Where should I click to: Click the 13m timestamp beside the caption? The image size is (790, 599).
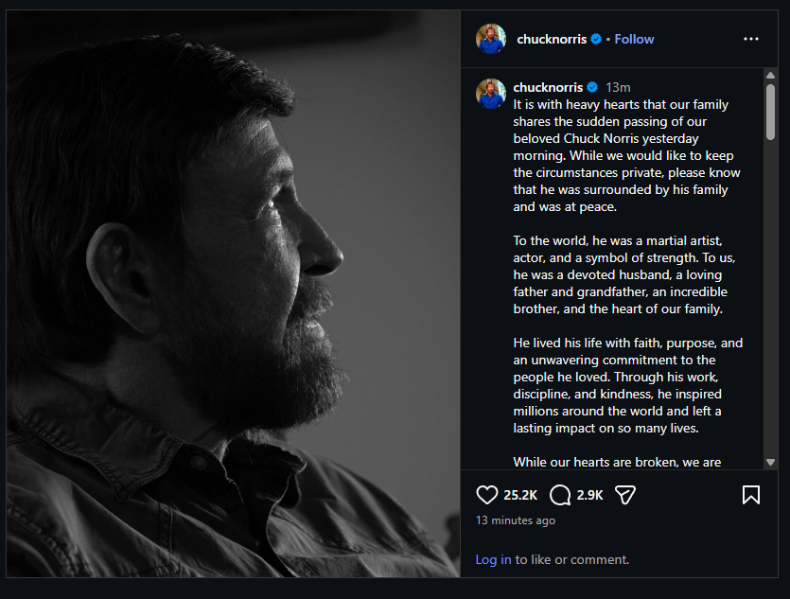[618, 87]
